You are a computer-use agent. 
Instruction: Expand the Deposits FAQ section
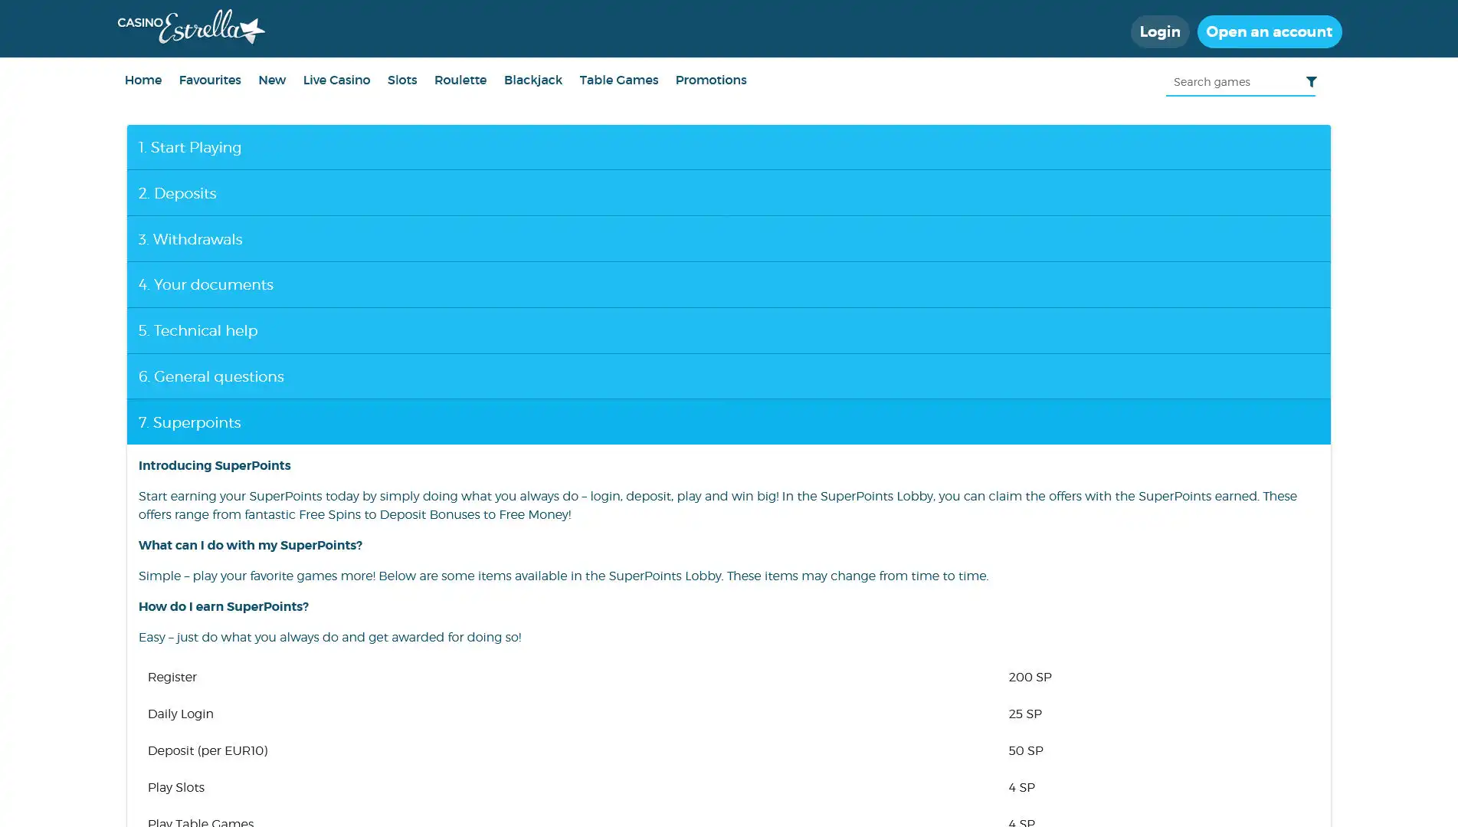pos(728,193)
